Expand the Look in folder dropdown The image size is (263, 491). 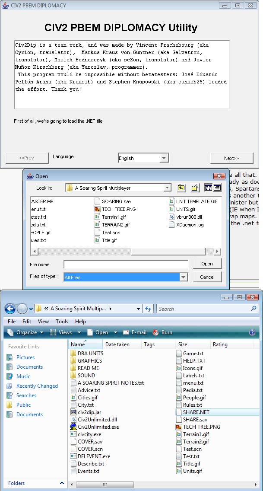[x=167, y=188]
